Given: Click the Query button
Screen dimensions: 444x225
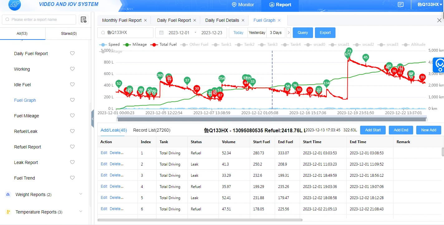Looking at the screenshot, I should tap(303, 33).
